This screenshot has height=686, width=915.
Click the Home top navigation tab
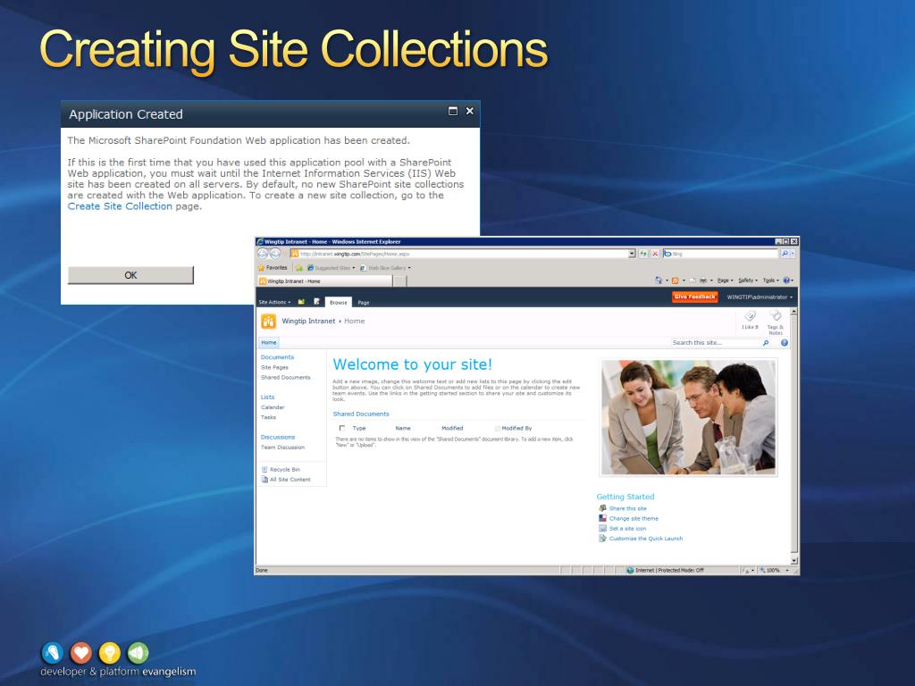pos(269,342)
